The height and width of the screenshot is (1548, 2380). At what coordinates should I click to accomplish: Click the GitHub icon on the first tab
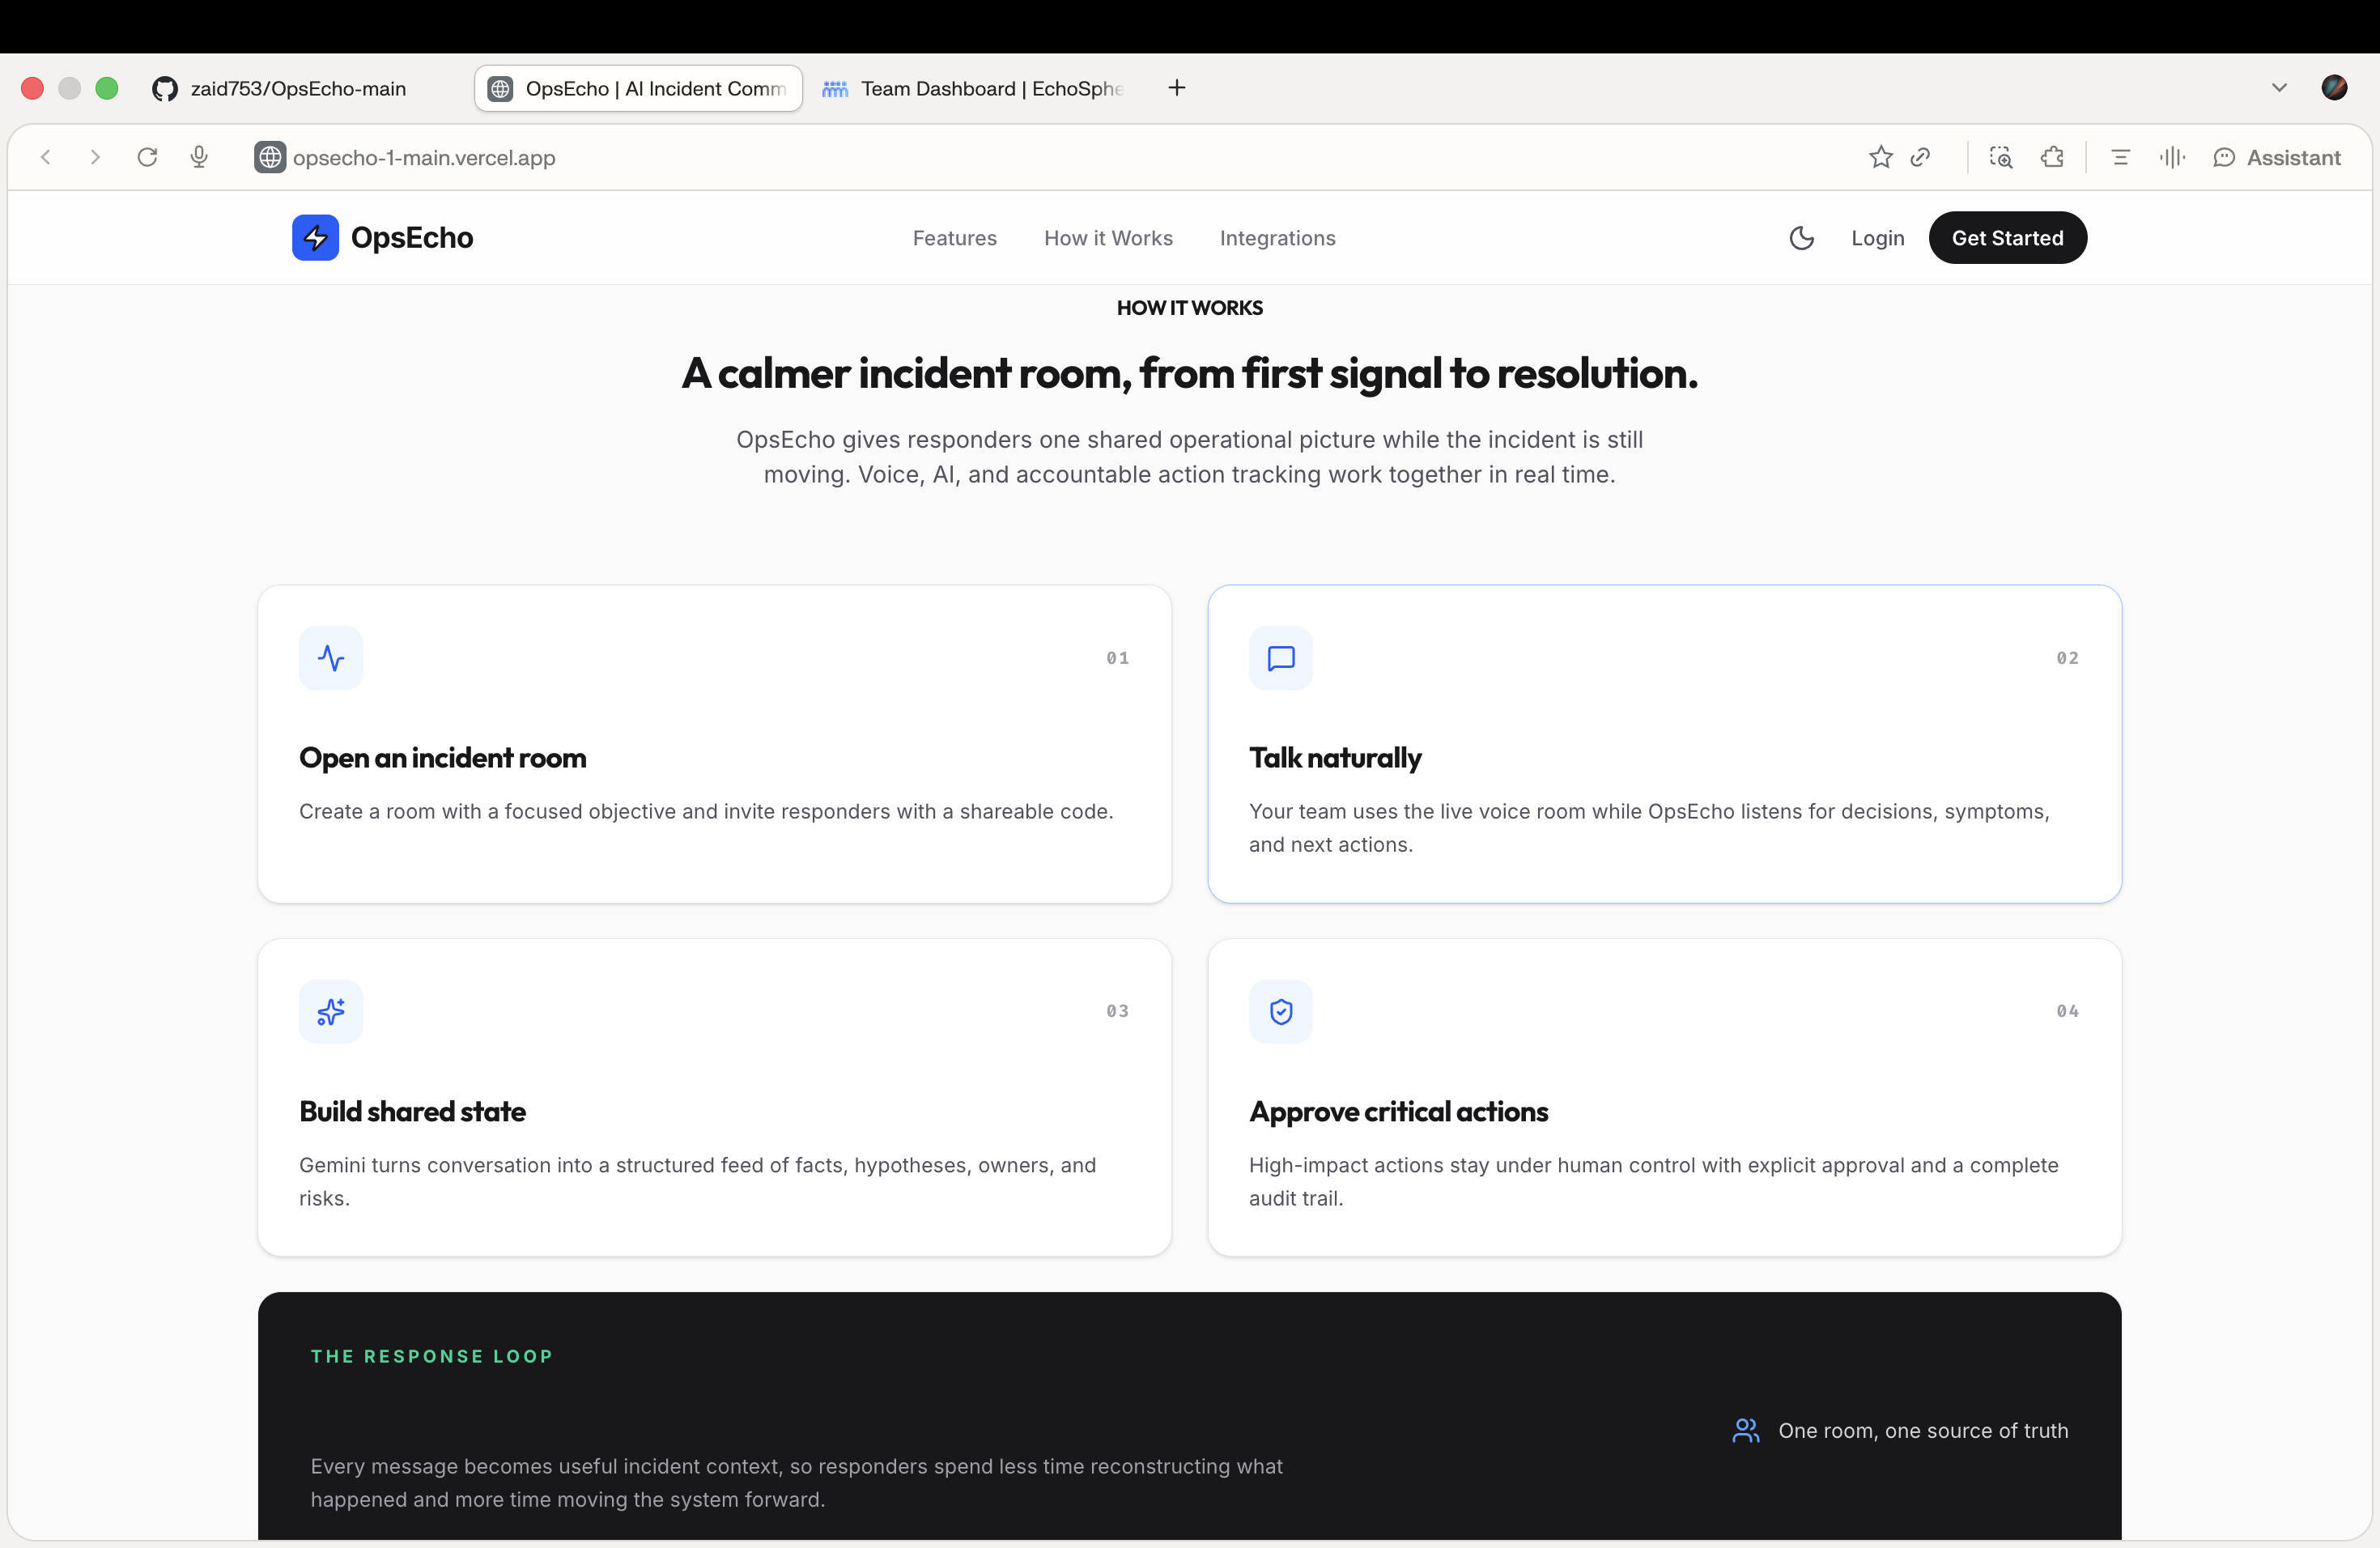click(164, 88)
